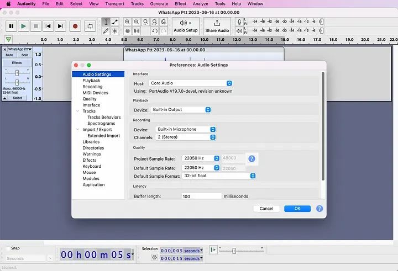Open the Default Sample Format dropdown
This screenshot has width=398, height=271.
click(x=219, y=176)
